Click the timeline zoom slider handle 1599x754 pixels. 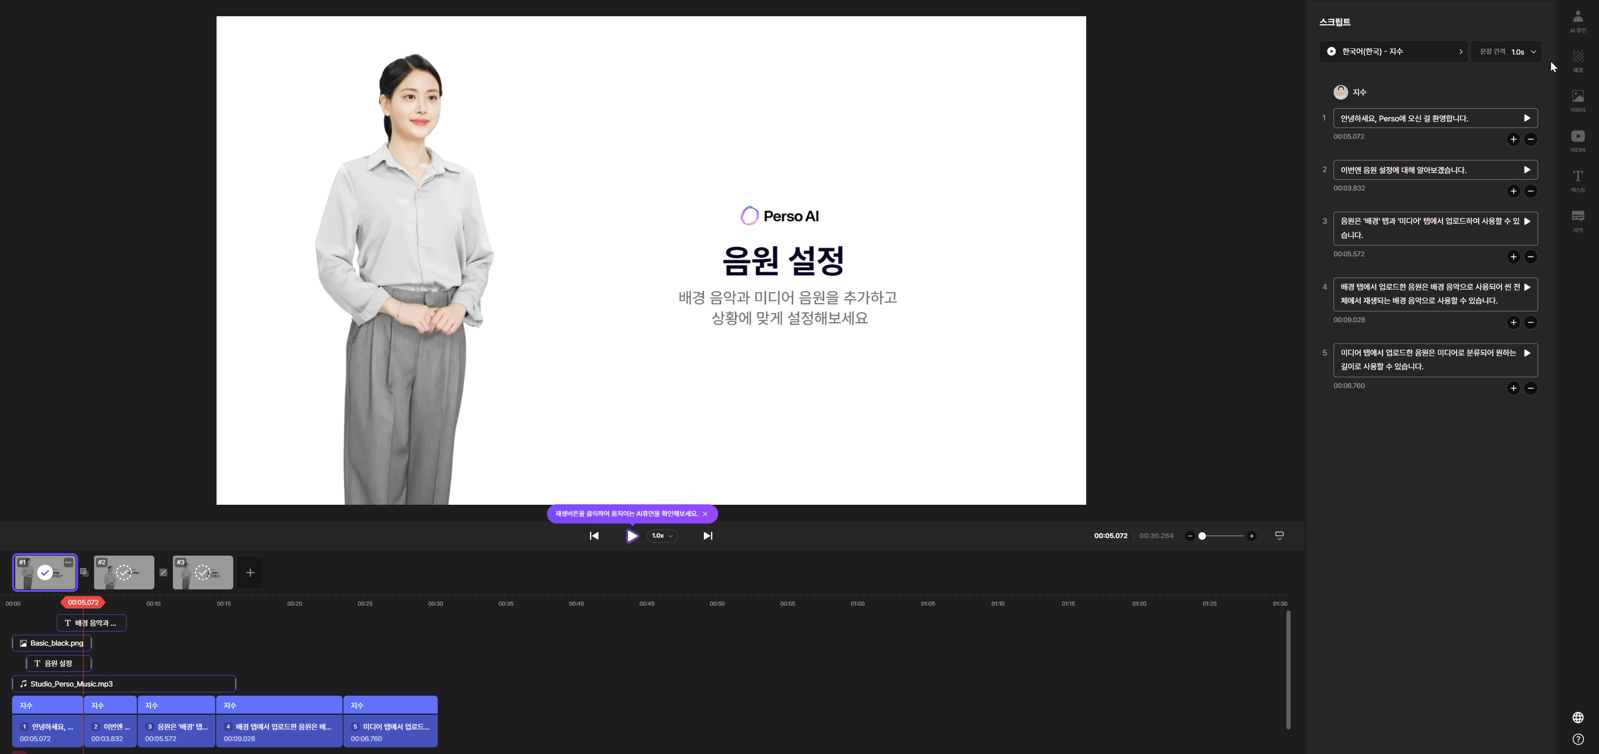(x=1202, y=536)
